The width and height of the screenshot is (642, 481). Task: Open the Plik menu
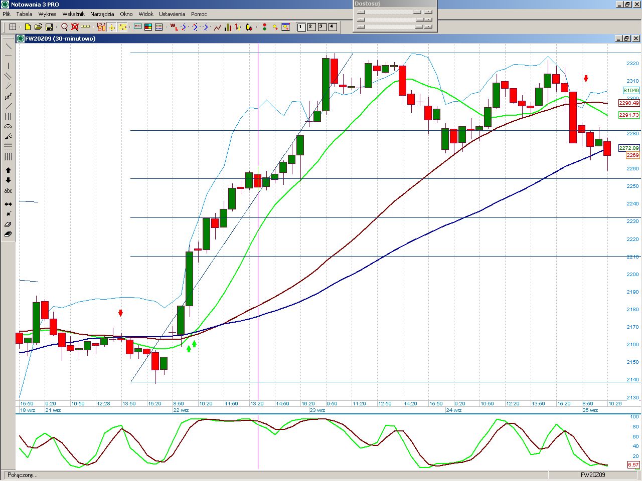tap(7, 14)
